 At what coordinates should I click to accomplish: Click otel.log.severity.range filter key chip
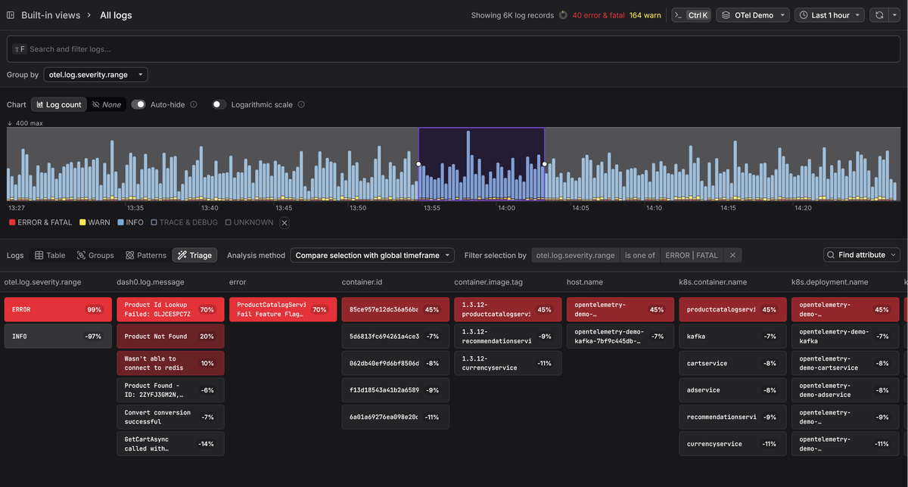(575, 255)
